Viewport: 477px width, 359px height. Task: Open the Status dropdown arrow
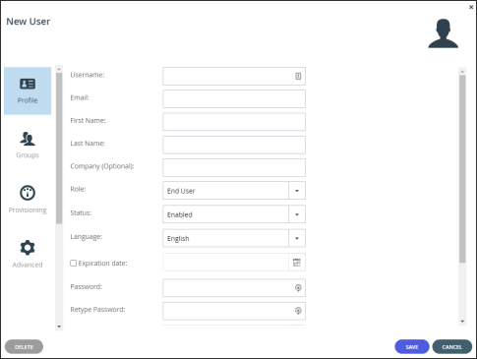(x=297, y=214)
